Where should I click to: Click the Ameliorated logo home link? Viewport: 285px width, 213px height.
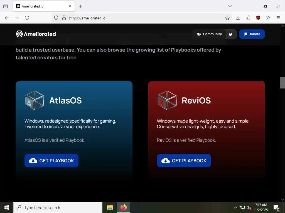(36, 34)
